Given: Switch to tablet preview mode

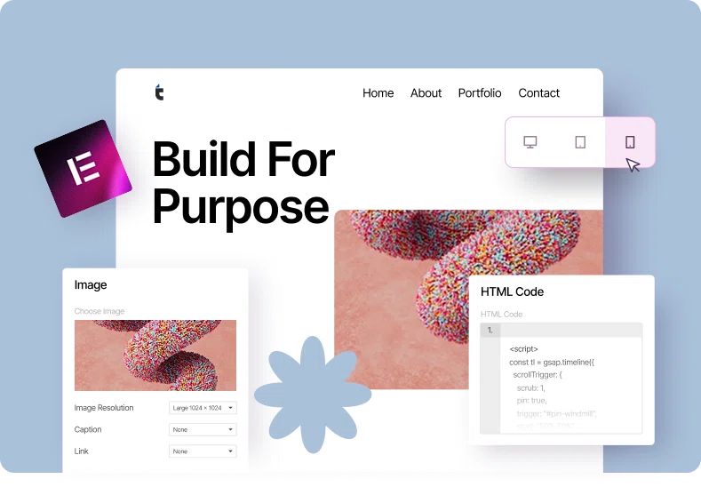Looking at the screenshot, I should [580, 142].
